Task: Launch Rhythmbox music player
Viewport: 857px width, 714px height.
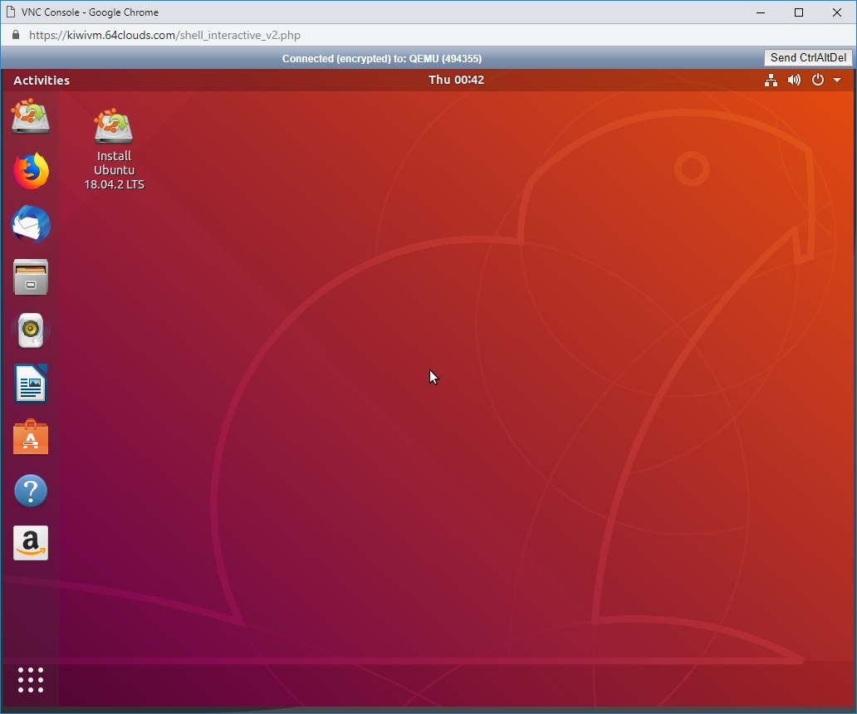Action: coord(31,330)
